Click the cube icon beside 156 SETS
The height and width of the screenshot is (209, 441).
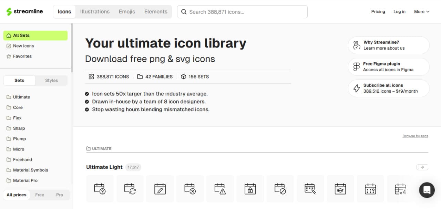184,77
